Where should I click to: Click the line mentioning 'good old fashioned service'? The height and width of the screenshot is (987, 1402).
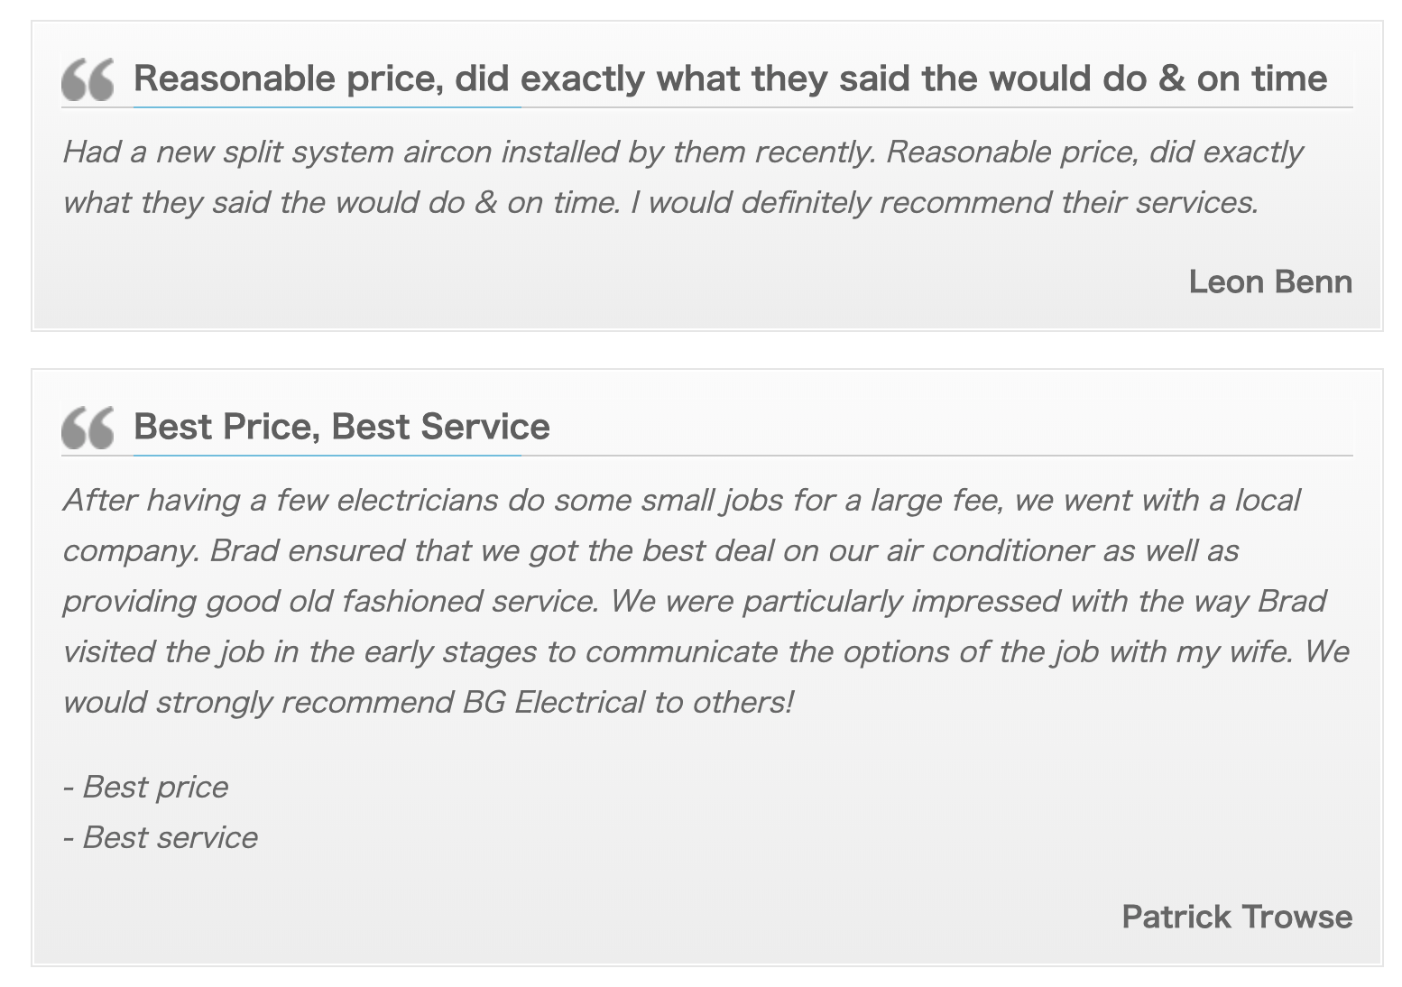694,601
